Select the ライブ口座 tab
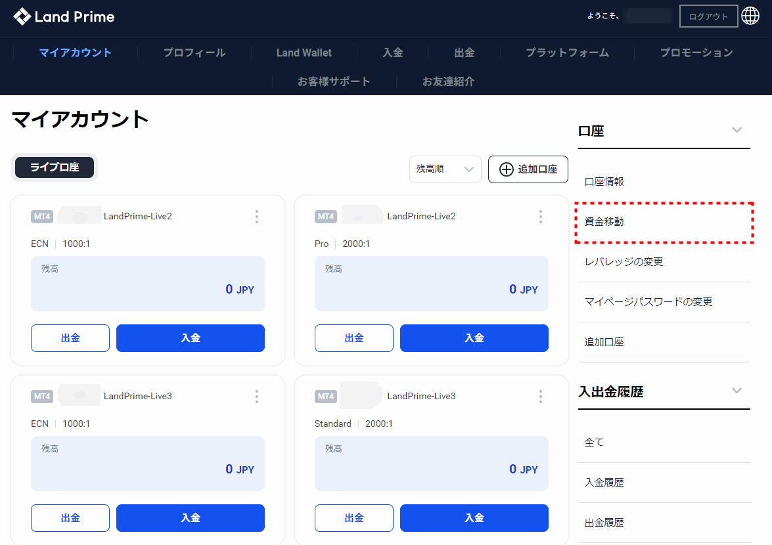Image resolution: width=772 pixels, height=545 pixels. [x=55, y=167]
